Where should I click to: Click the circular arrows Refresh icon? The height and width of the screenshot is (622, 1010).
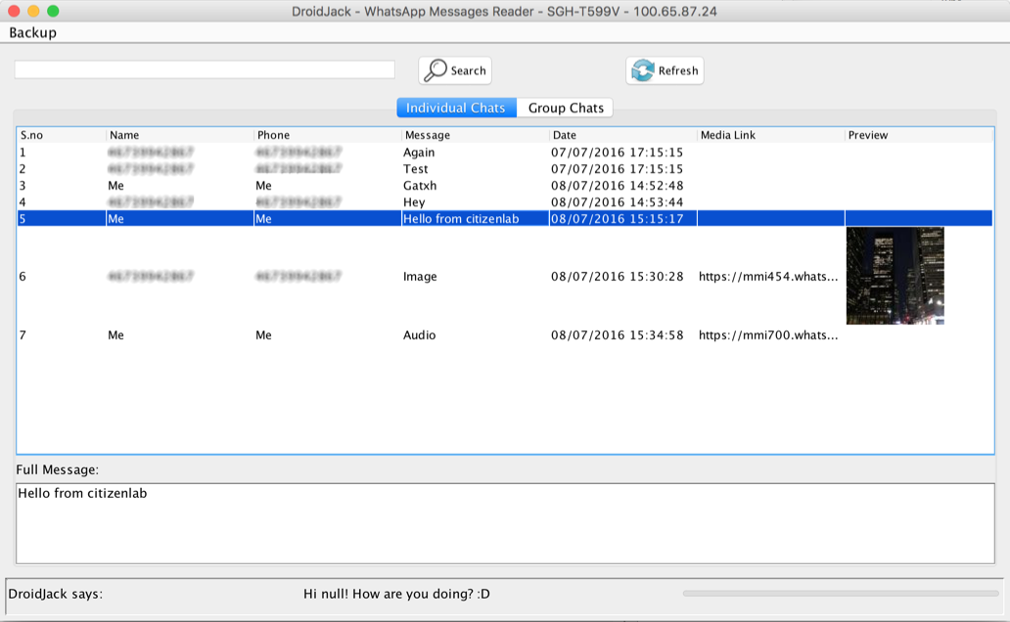(x=643, y=70)
